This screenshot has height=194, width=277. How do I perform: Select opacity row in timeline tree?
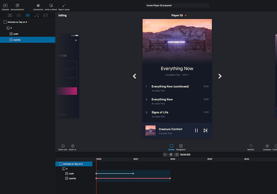point(74,178)
